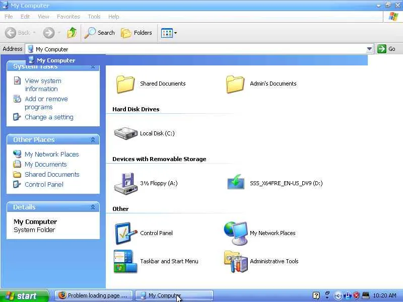Open the View menu
403x302 pixels.
click(43, 17)
